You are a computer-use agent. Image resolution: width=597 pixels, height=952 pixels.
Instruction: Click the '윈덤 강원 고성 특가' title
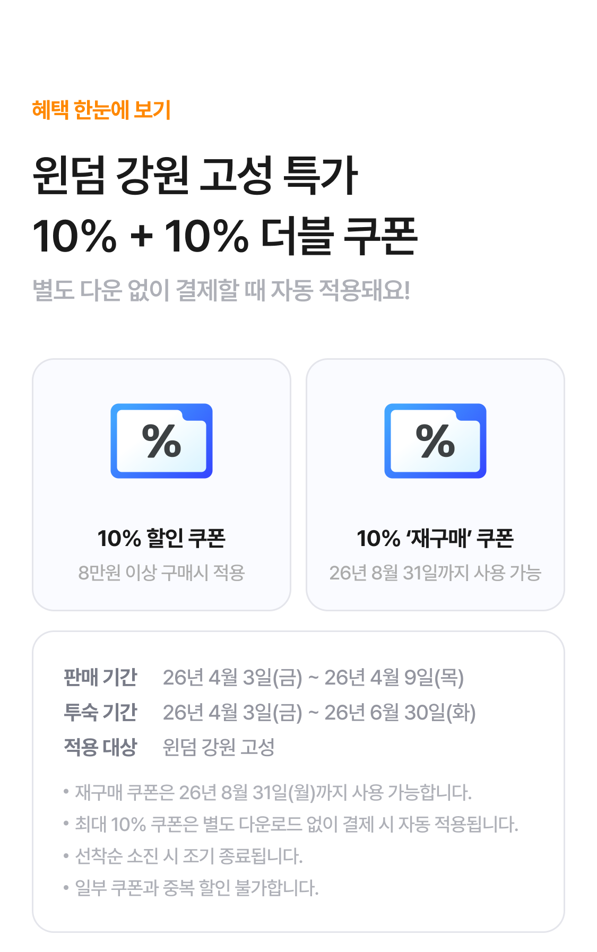click(x=195, y=175)
